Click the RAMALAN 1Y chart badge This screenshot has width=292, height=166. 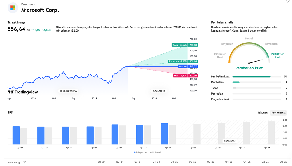point(158,91)
